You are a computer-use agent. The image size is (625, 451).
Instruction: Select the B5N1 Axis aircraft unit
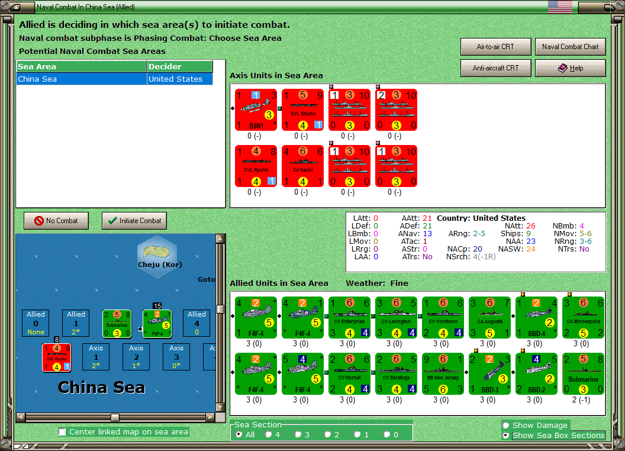pos(256,109)
